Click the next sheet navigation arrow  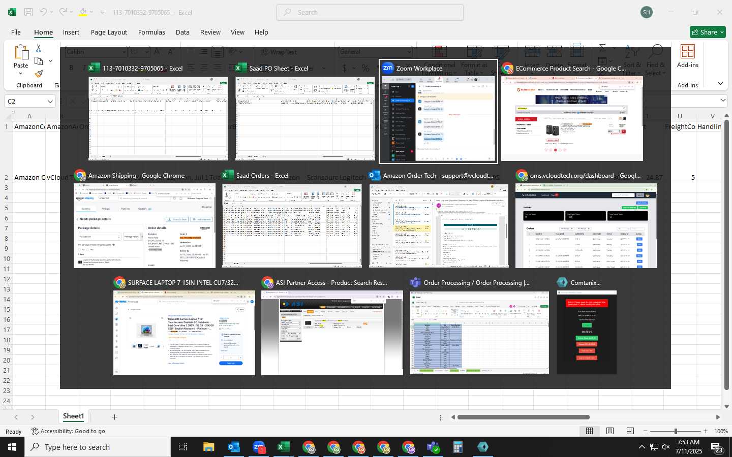33,417
